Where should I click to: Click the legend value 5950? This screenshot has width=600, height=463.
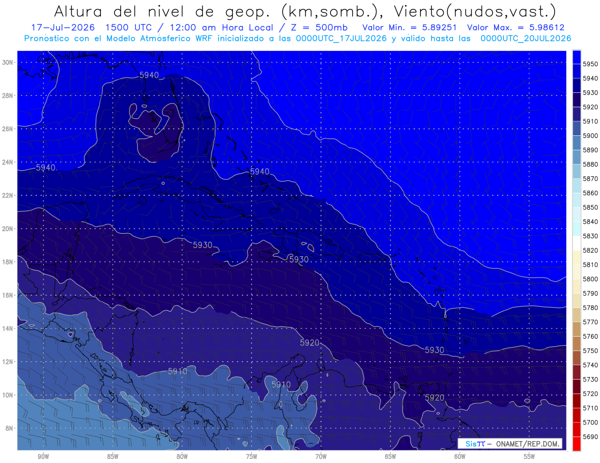click(x=590, y=64)
